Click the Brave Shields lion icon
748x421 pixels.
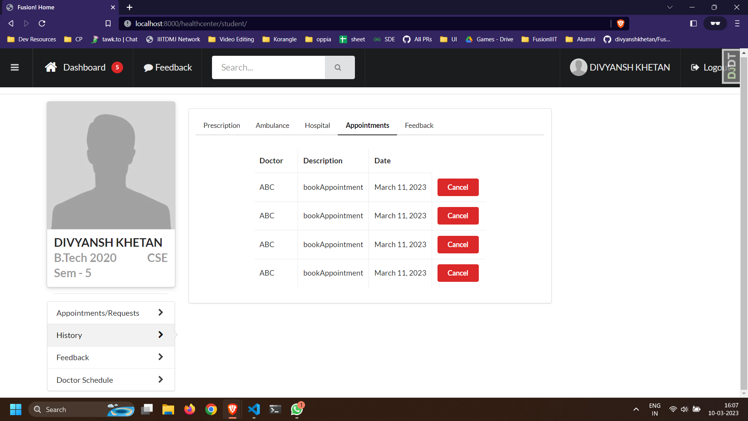(x=621, y=24)
